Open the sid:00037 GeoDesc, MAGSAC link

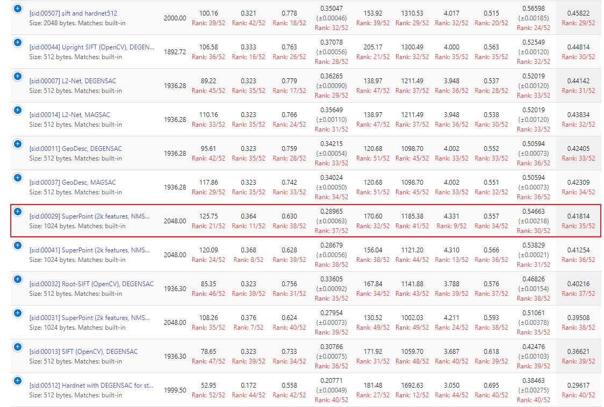click(x=73, y=183)
